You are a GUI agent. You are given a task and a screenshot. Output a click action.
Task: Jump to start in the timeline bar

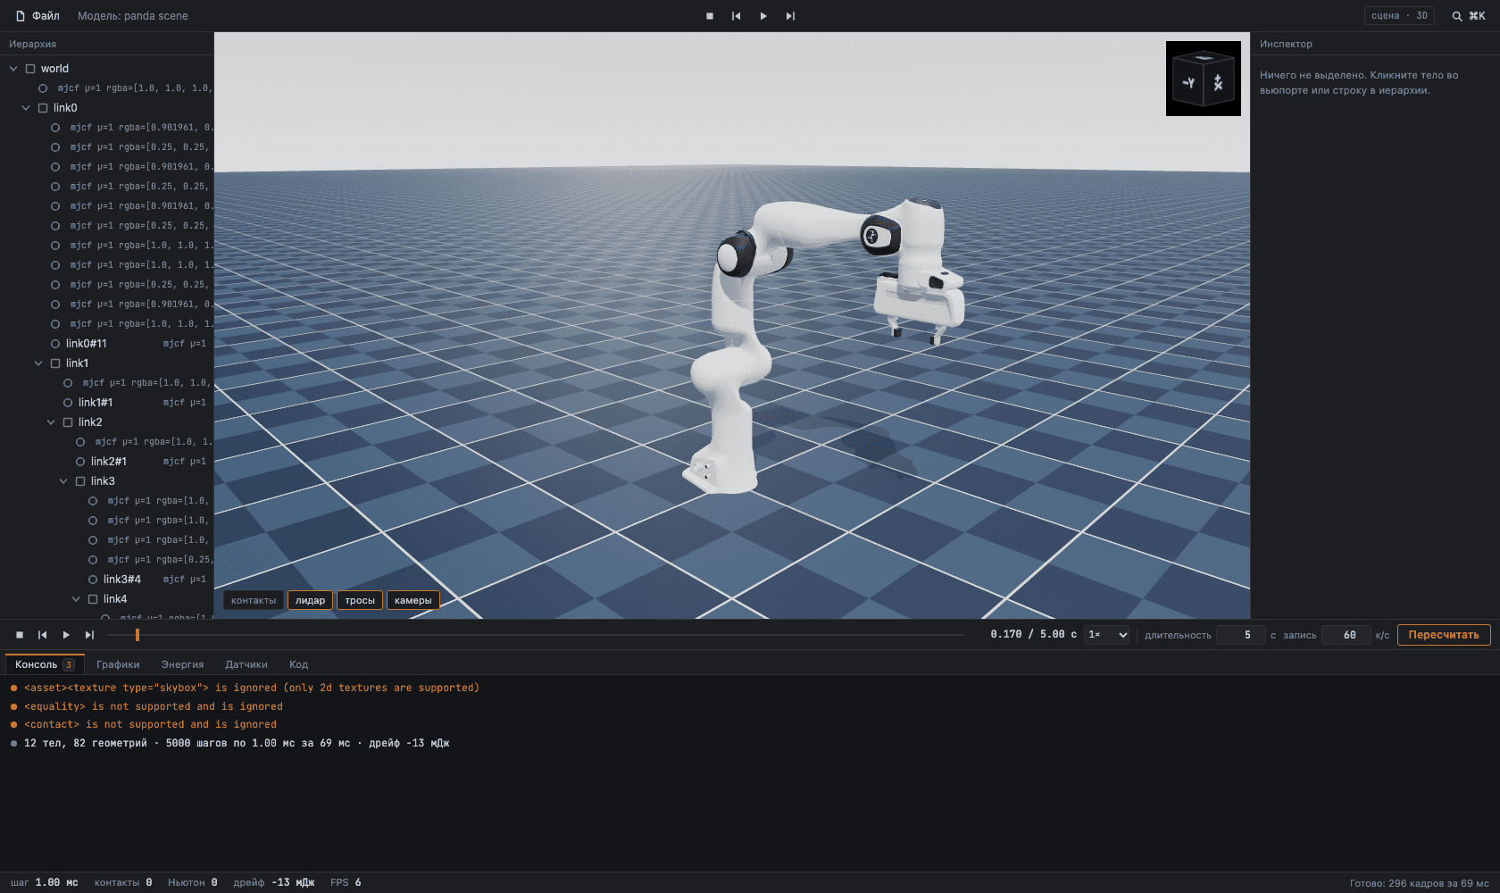coord(42,635)
